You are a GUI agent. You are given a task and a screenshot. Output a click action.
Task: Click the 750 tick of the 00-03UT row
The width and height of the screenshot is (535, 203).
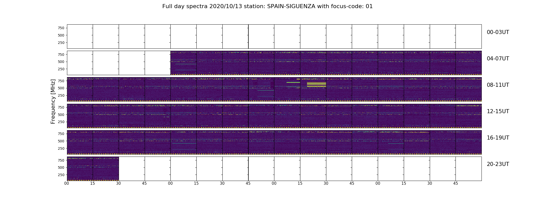click(x=61, y=28)
